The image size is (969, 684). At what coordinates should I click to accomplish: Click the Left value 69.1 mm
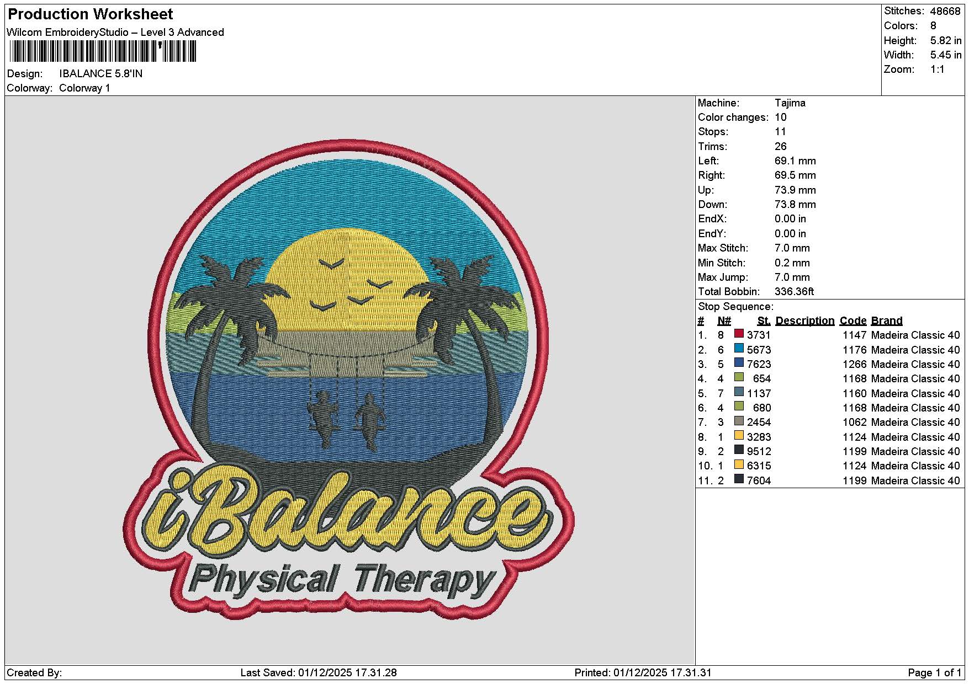pos(795,161)
